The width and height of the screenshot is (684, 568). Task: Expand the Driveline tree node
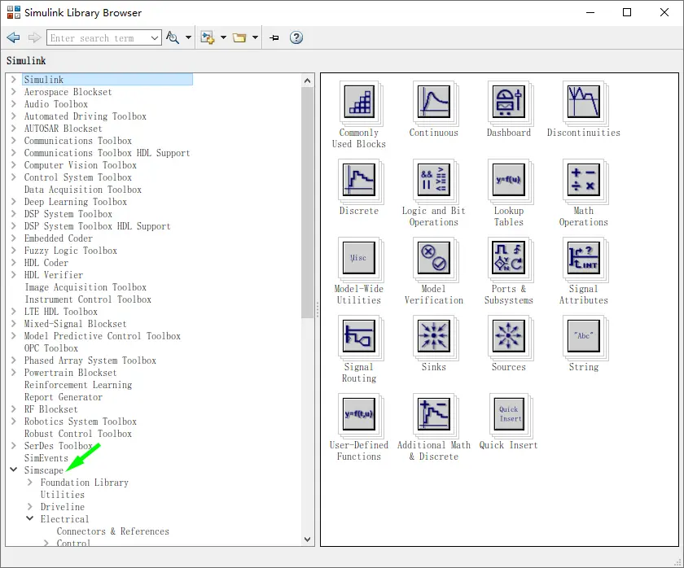pos(29,506)
